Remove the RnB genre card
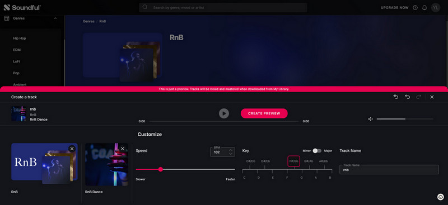This screenshot has height=205, width=448. pos(72,149)
